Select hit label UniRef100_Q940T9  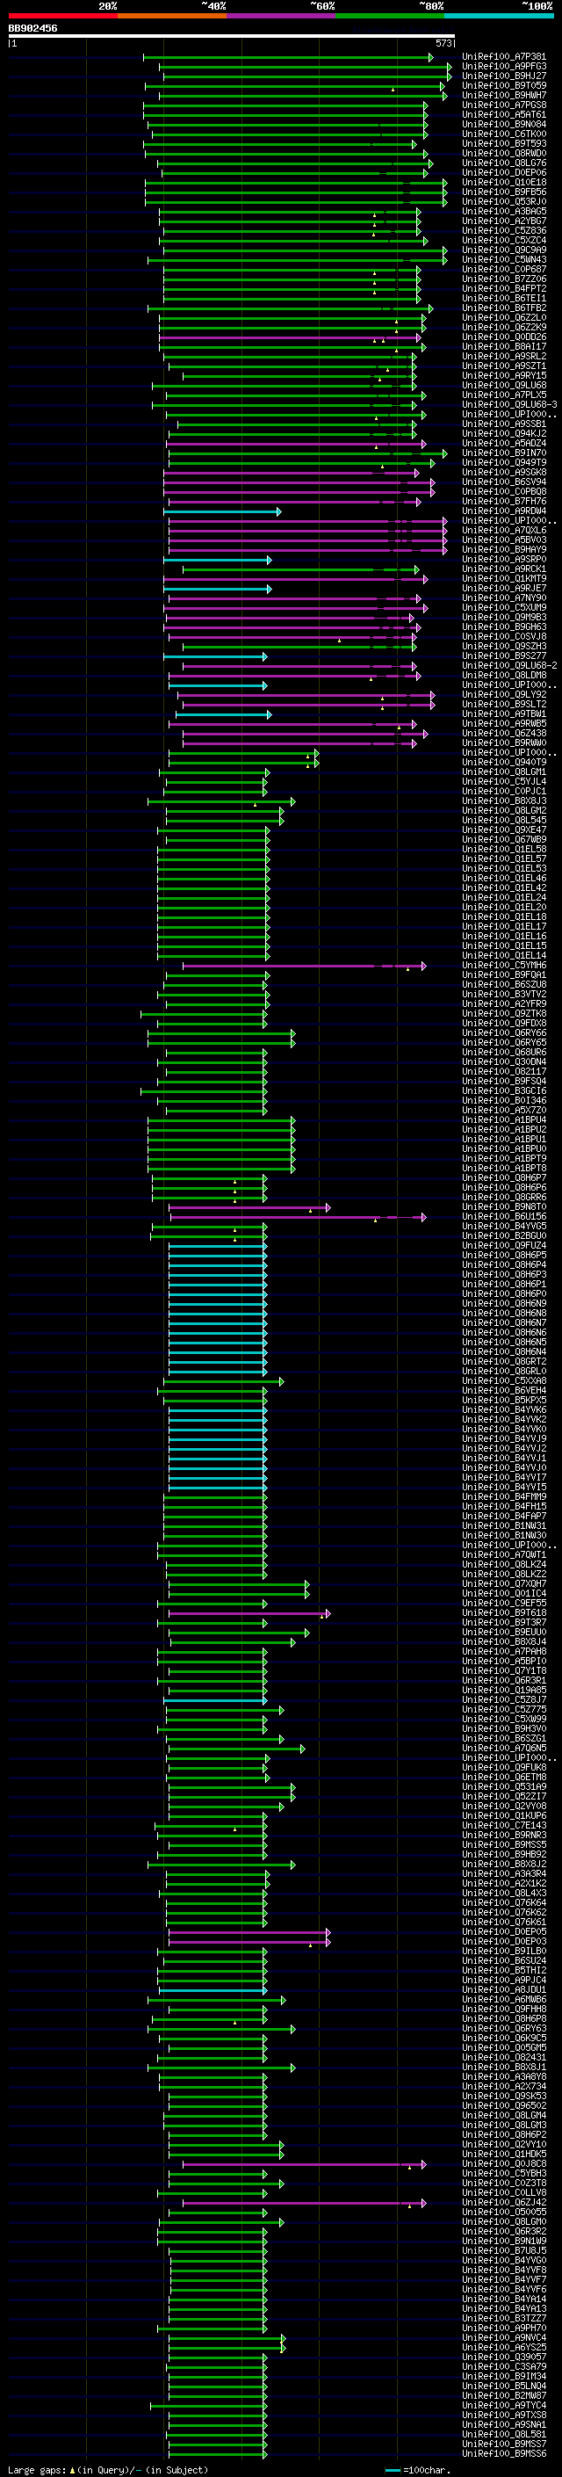[504, 763]
